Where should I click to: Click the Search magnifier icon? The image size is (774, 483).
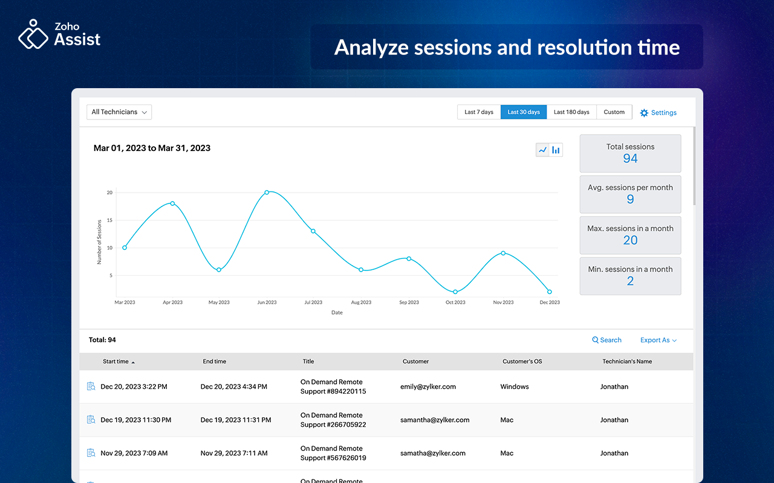tap(596, 341)
